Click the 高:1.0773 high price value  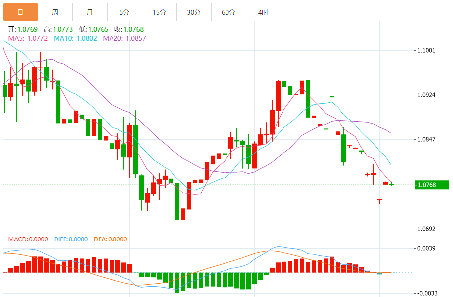[x=58, y=29]
